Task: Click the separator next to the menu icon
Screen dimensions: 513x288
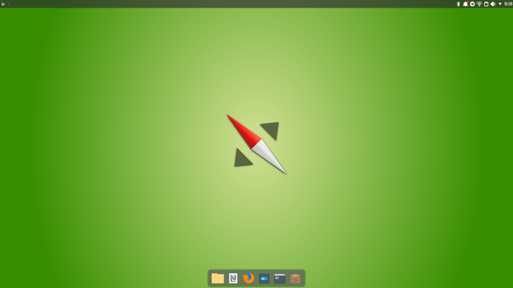Action: click(x=9, y=4)
